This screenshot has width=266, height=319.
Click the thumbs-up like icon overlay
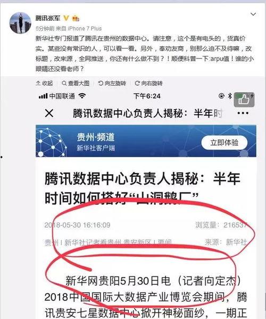pos(244,100)
